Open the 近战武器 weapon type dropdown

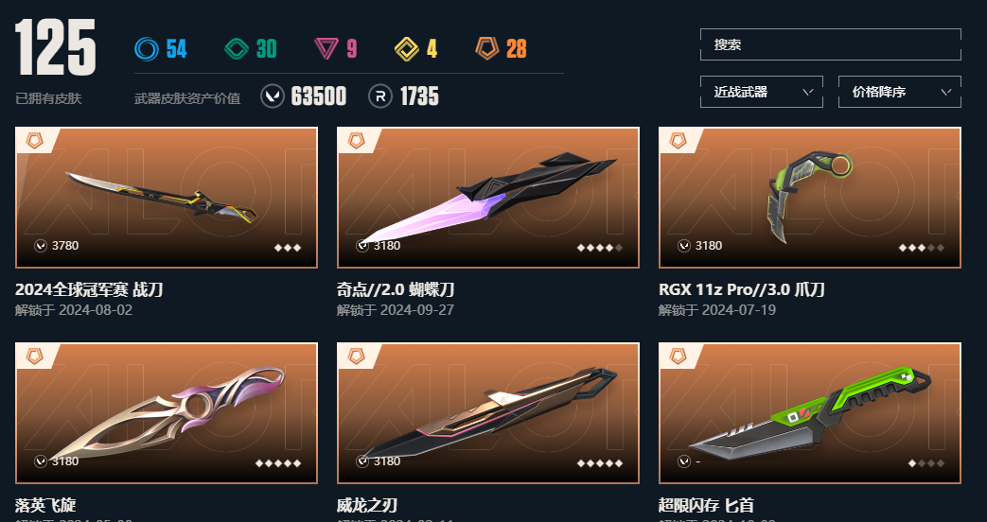point(761,92)
